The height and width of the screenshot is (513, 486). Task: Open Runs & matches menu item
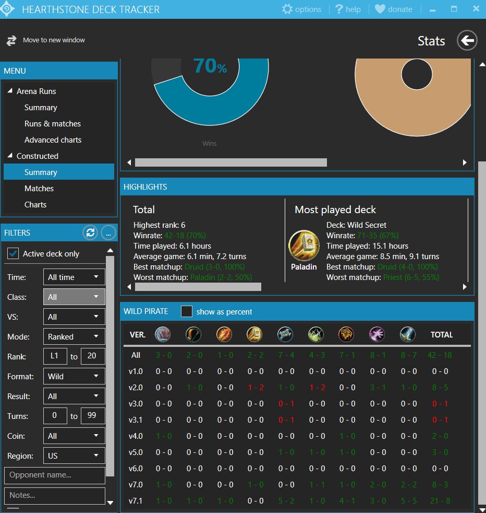click(53, 124)
